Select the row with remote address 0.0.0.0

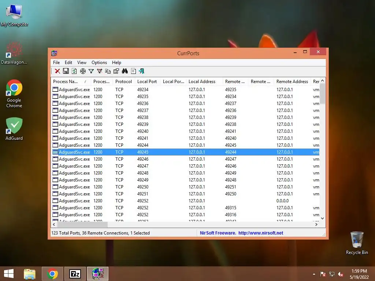186,201
